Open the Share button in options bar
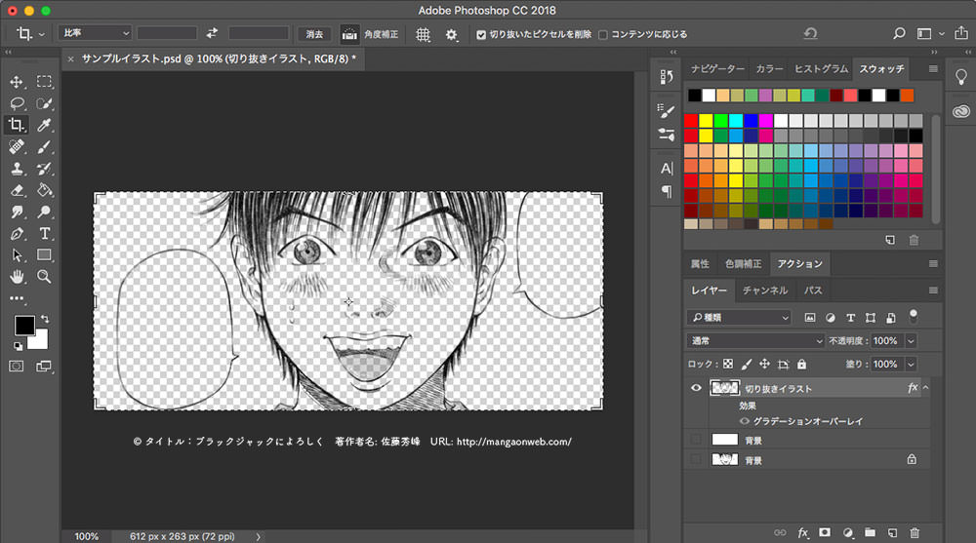The image size is (976, 543). click(x=961, y=33)
